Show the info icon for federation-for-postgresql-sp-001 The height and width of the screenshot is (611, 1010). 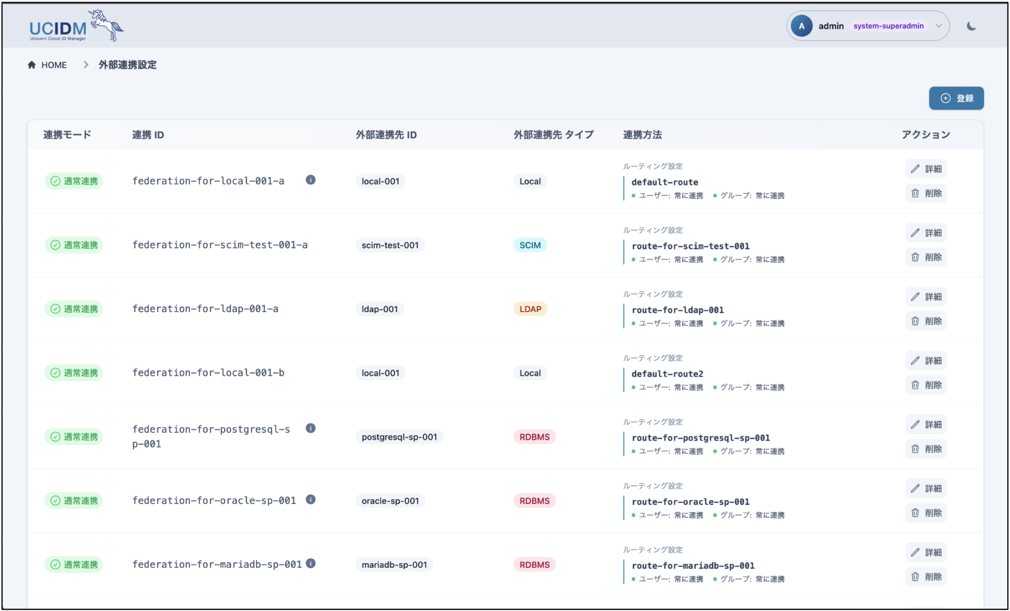coord(310,428)
